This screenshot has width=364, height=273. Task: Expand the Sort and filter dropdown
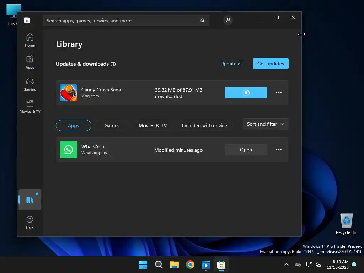click(x=266, y=124)
